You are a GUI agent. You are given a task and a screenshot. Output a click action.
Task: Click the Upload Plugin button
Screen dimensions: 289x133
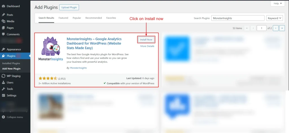69,7
